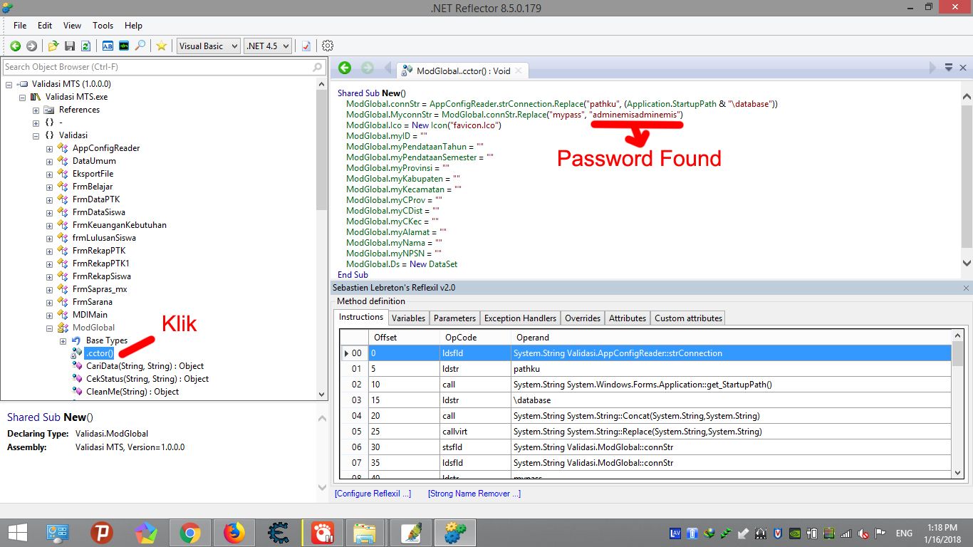Collapse the Validasi namespace node
The width and height of the screenshot is (973, 547).
click(x=36, y=135)
